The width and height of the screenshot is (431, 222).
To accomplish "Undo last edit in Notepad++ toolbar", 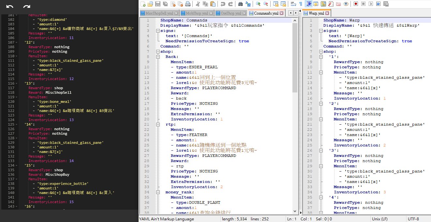I will click(223, 4).
